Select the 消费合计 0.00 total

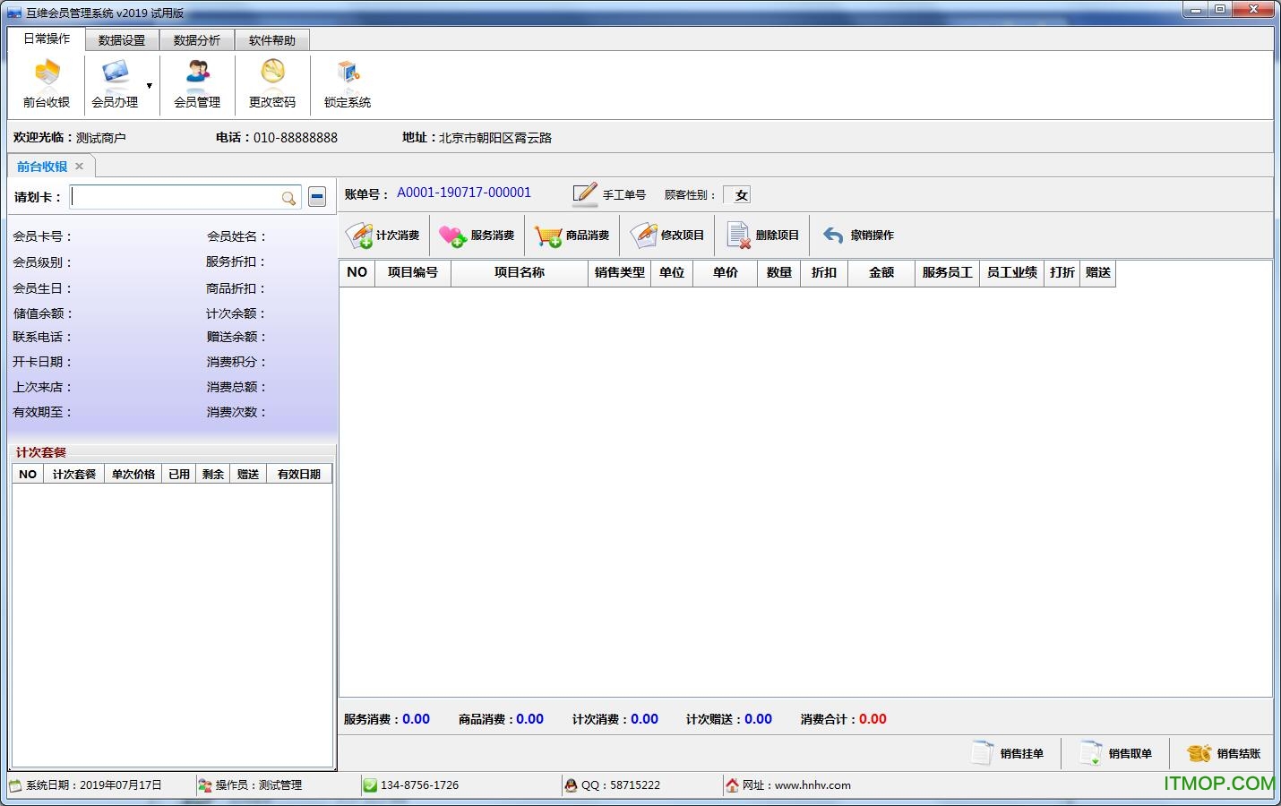point(844,719)
